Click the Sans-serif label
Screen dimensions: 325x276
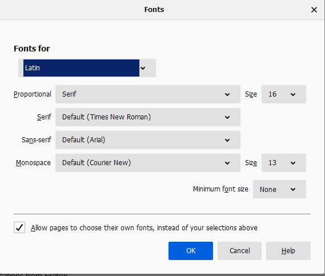coord(37,140)
